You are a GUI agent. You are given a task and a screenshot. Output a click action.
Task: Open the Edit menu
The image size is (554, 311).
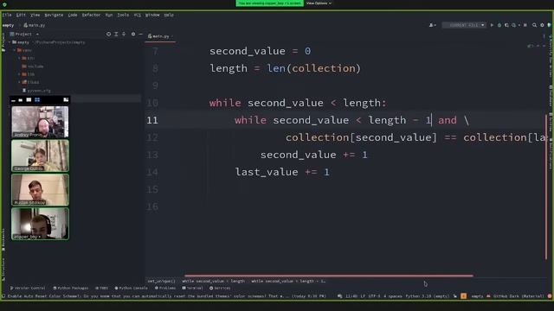click(21, 15)
